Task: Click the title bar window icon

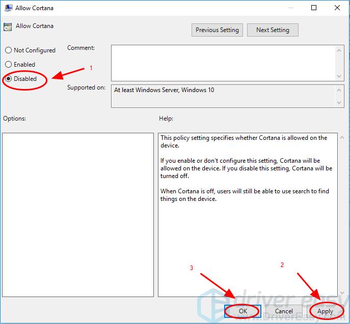Action: point(9,8)
